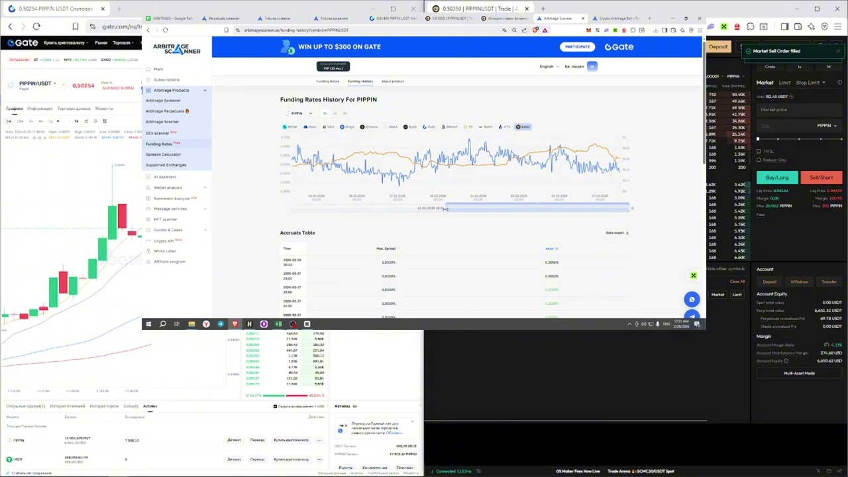The image size is (848, 477).
Task: Collapse the Arbitrage Products section
Action: [205, 90]
